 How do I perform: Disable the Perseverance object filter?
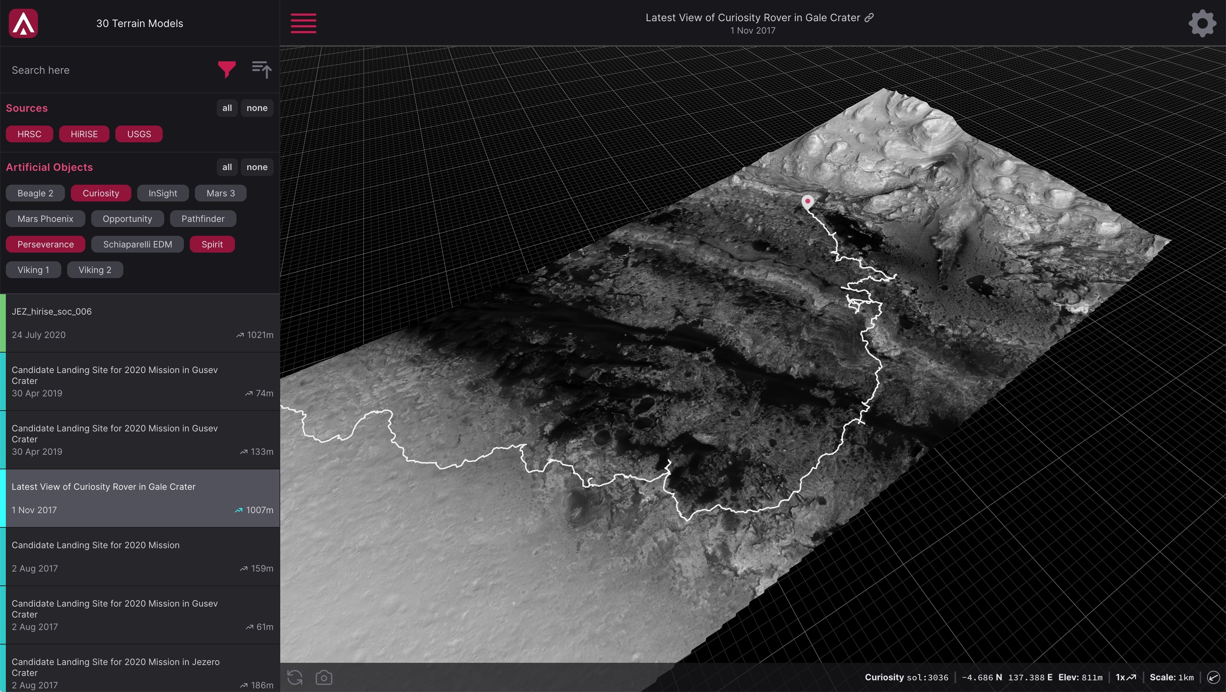pyautogui.click(x=46, y=244)
